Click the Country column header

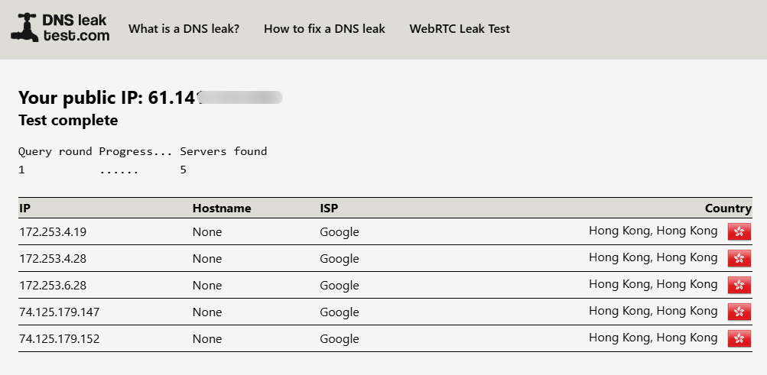click(x=727, y=208)
